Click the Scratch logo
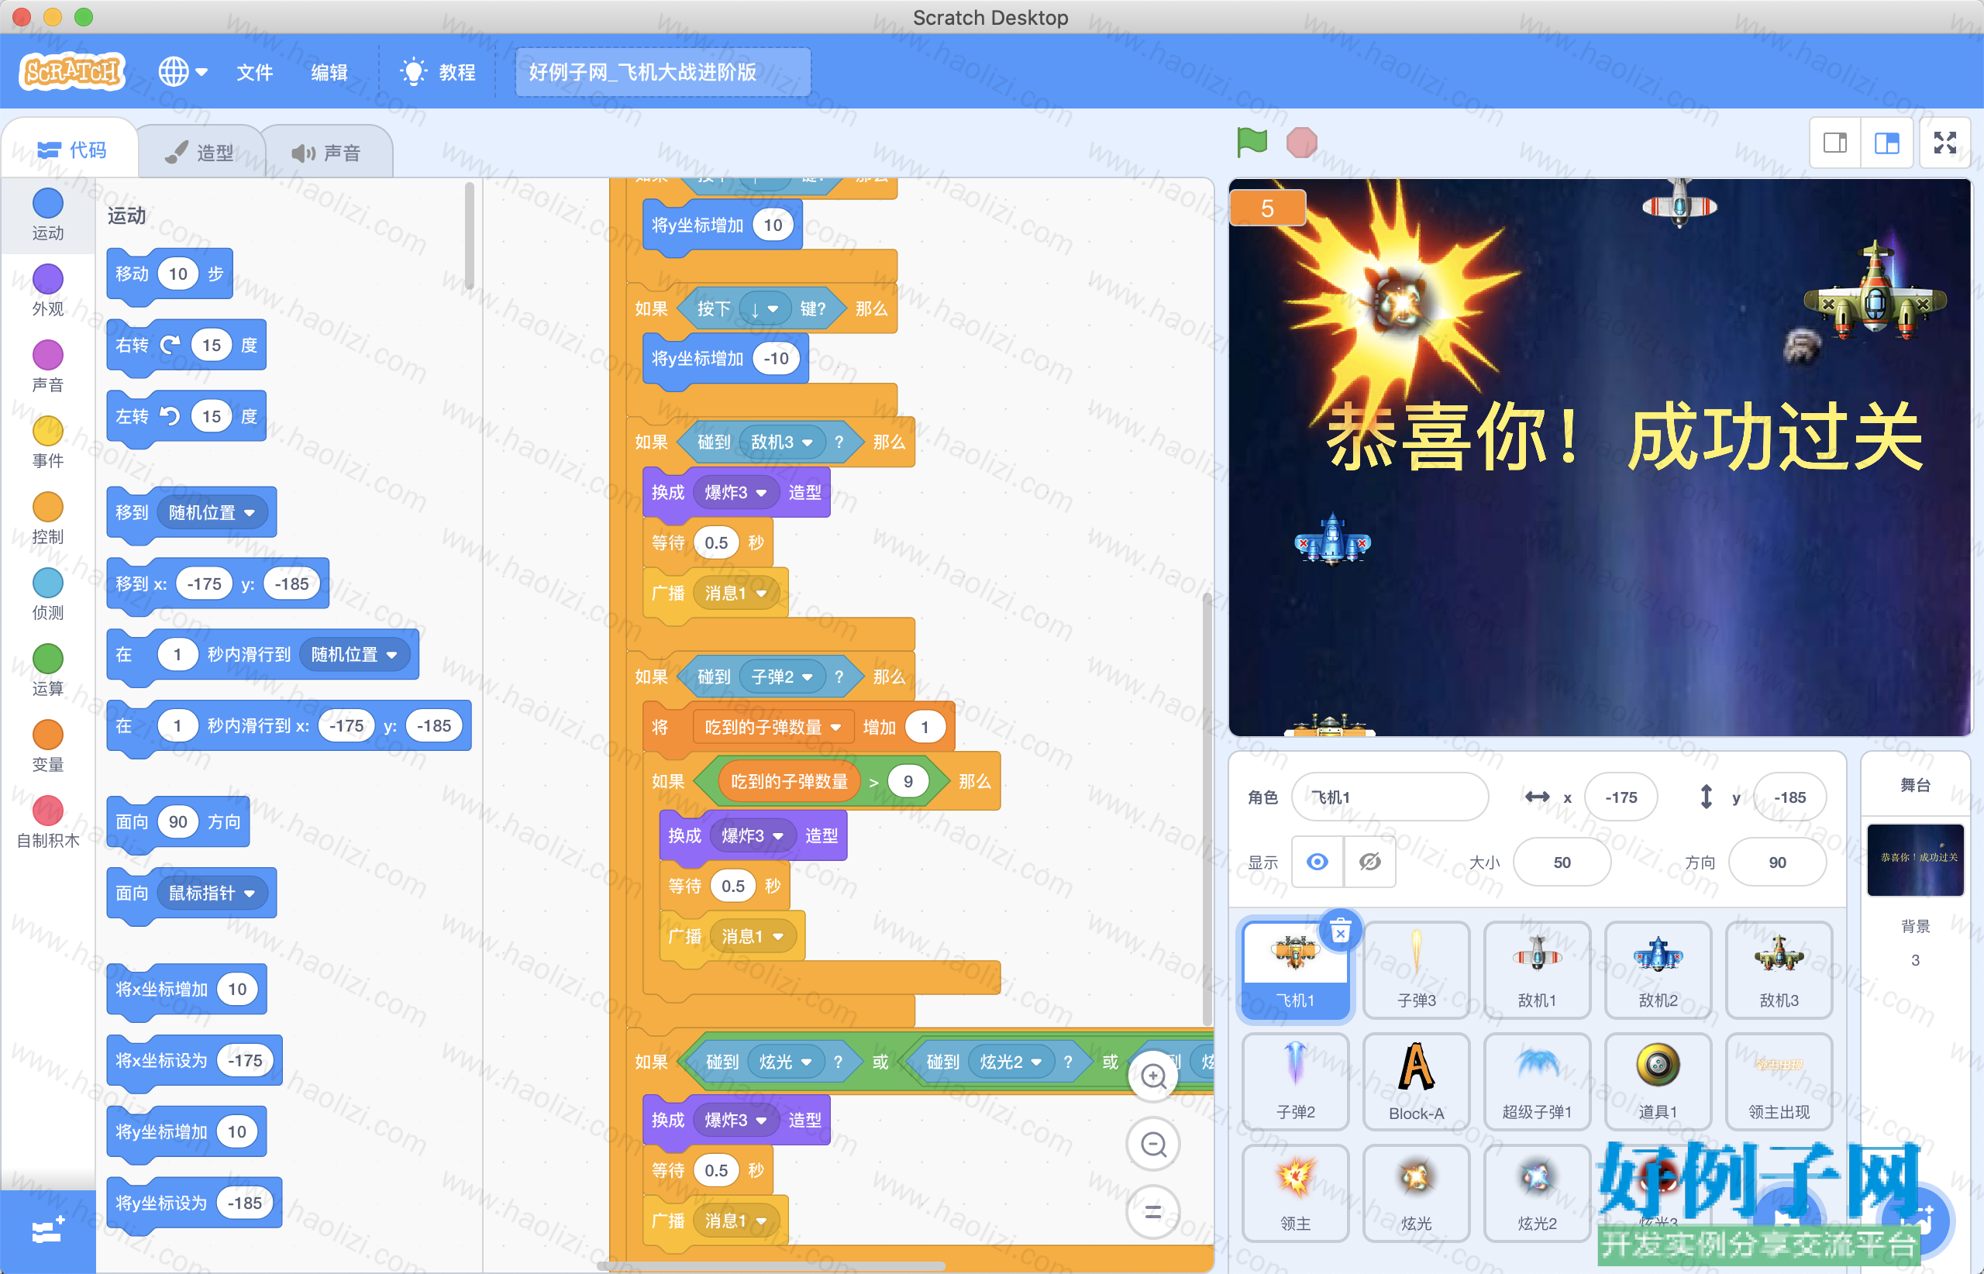This screenshot has height=1274, width=1984. [72, 72]
